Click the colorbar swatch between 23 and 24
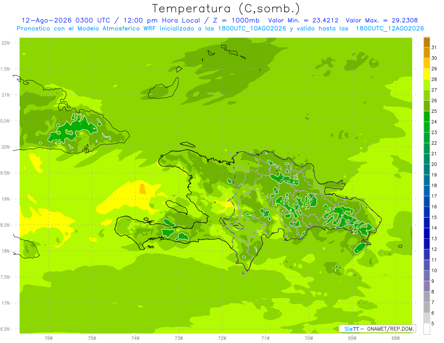This screenshot has height=343, width=444. click(427, 127)
